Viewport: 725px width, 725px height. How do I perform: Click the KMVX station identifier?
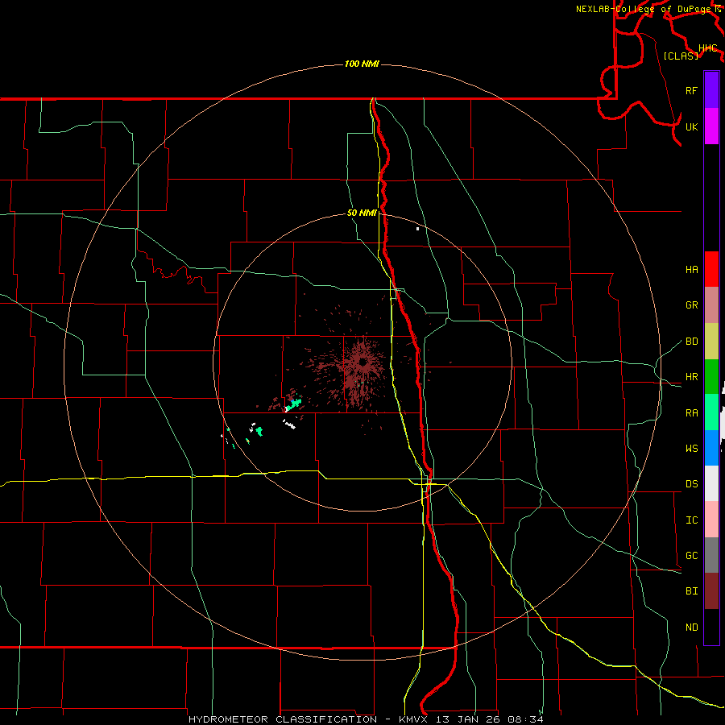(414, 719)
